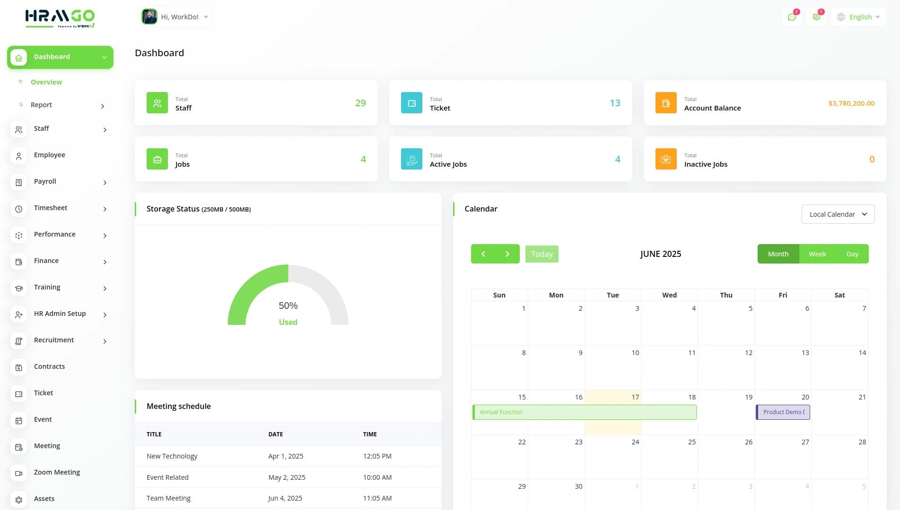Open the chat messages icon in header
The image size is (900, 510).
pos(792,17)
